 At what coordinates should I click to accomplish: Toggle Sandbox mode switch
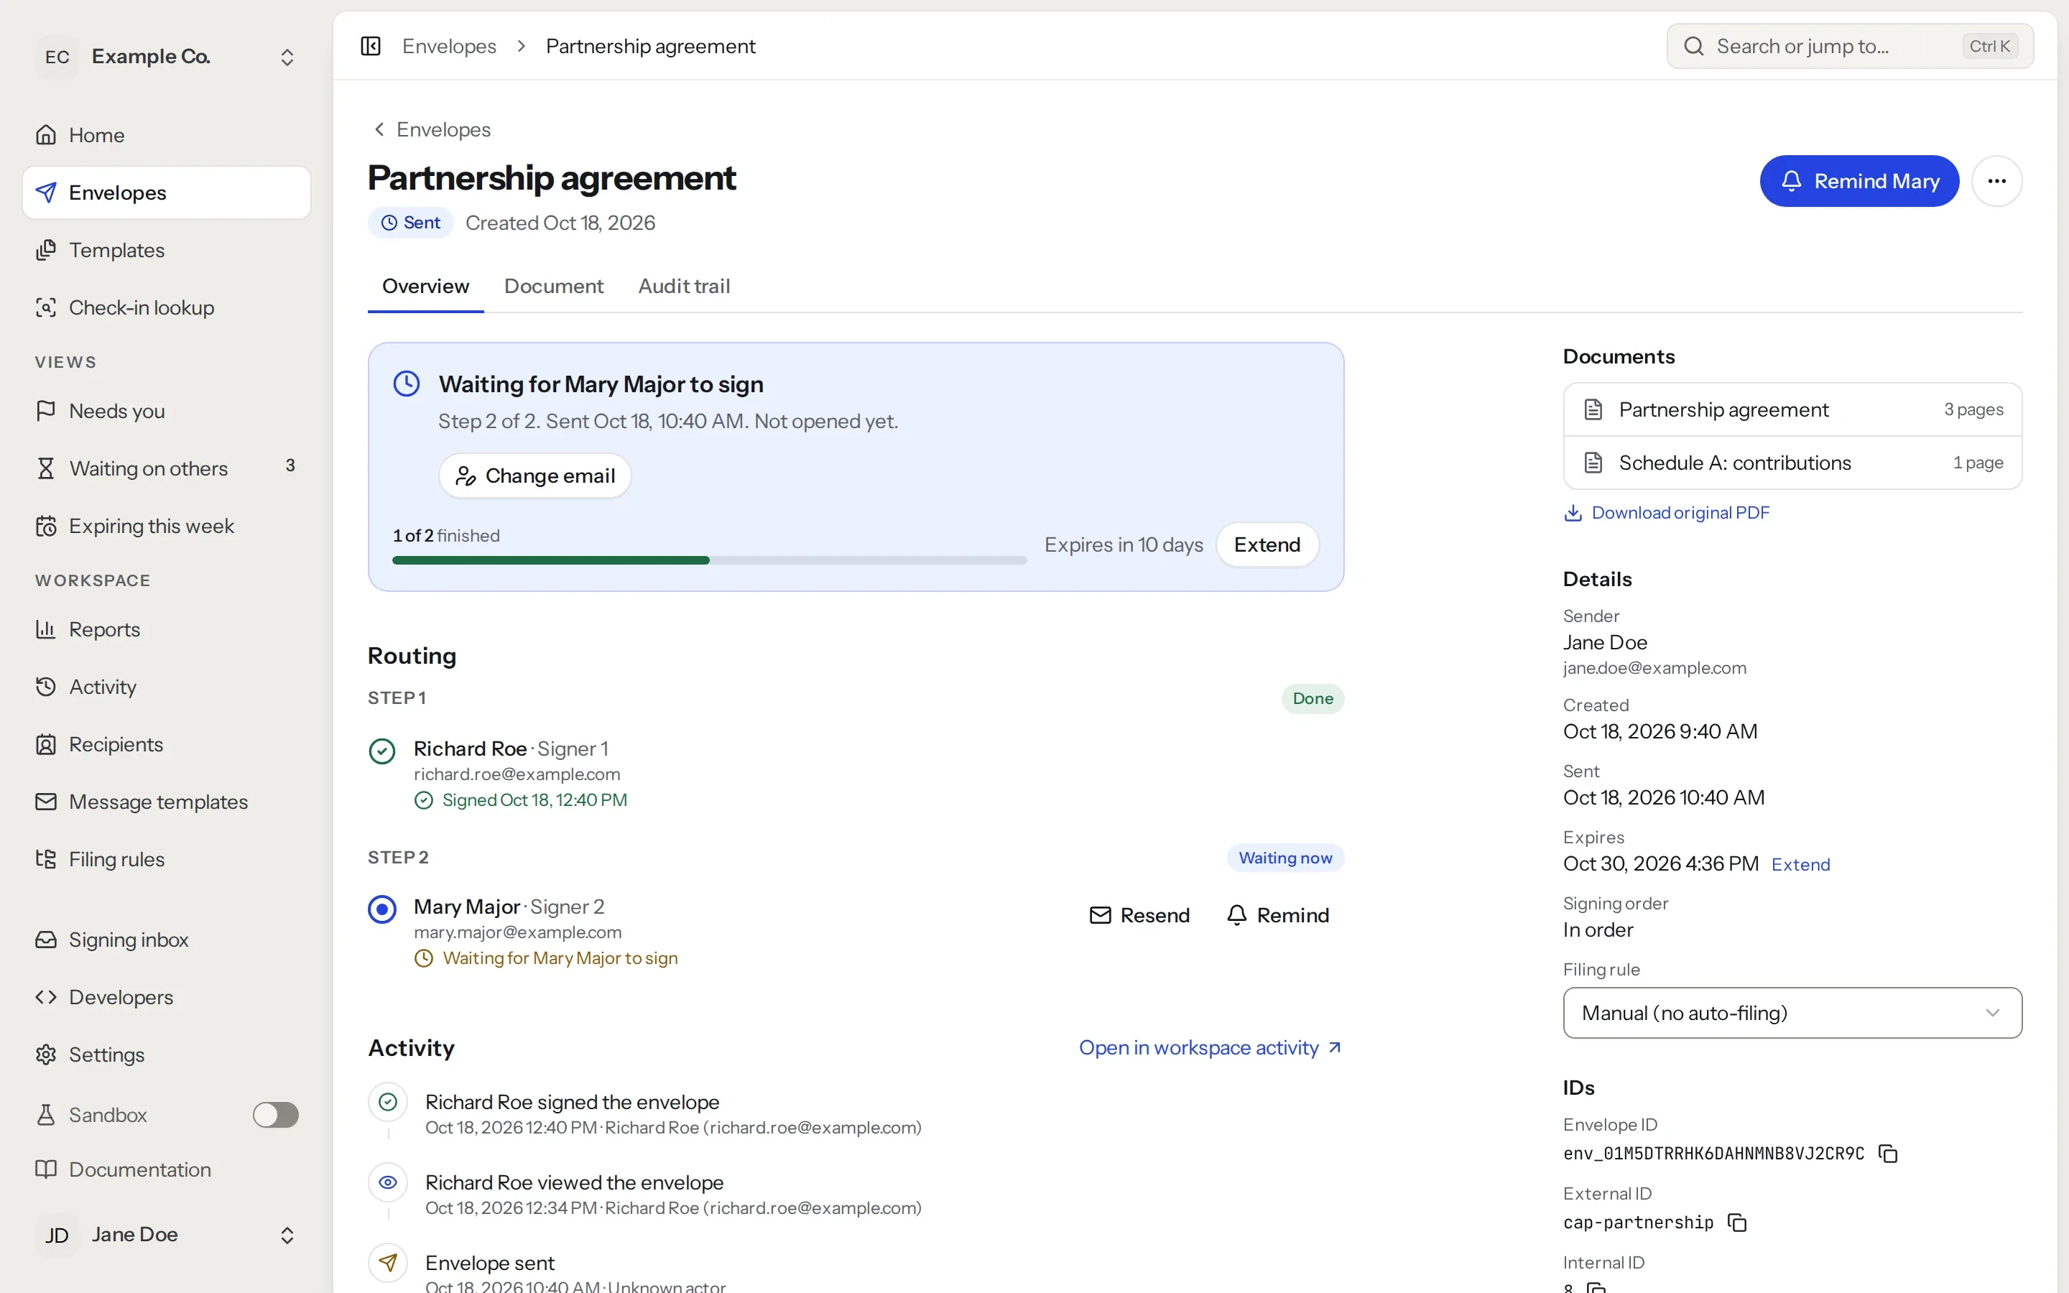click(x=275, y=1114)
